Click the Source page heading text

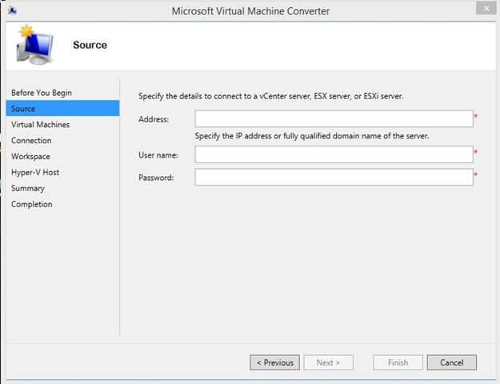tap(90, 45)
